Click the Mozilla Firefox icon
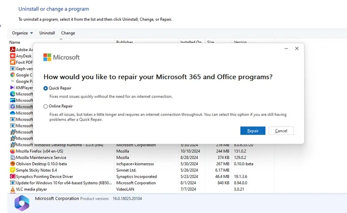Viewport: 347px width, 213px height. (13, 151)
